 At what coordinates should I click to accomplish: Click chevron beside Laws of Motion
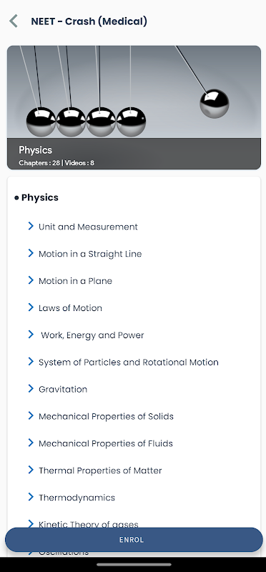(x=31, y=307)
